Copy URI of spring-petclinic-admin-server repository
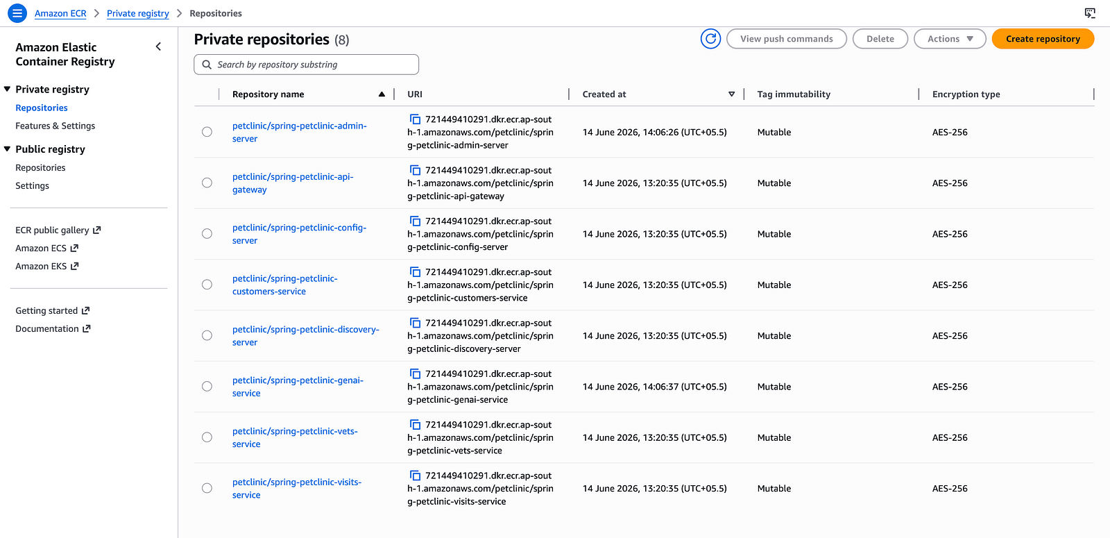1110x538 pixels. coord(416,119)
